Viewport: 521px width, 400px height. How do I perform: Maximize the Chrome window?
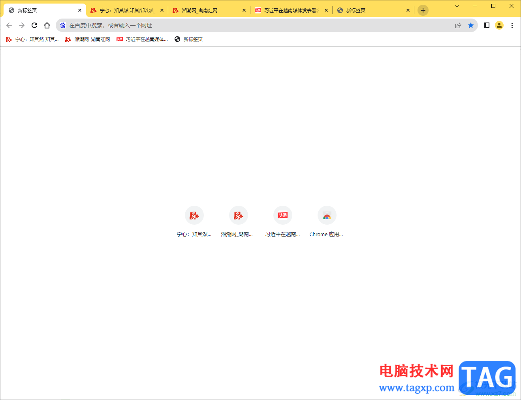[493, 6]
